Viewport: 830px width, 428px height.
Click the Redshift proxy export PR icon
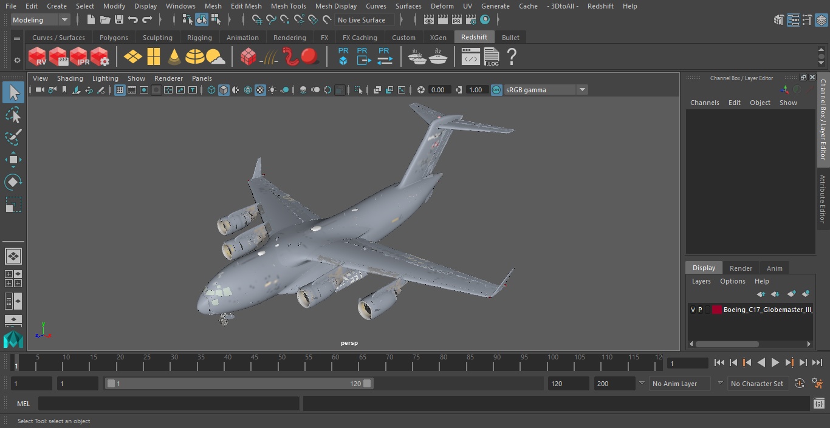(363, 56)
